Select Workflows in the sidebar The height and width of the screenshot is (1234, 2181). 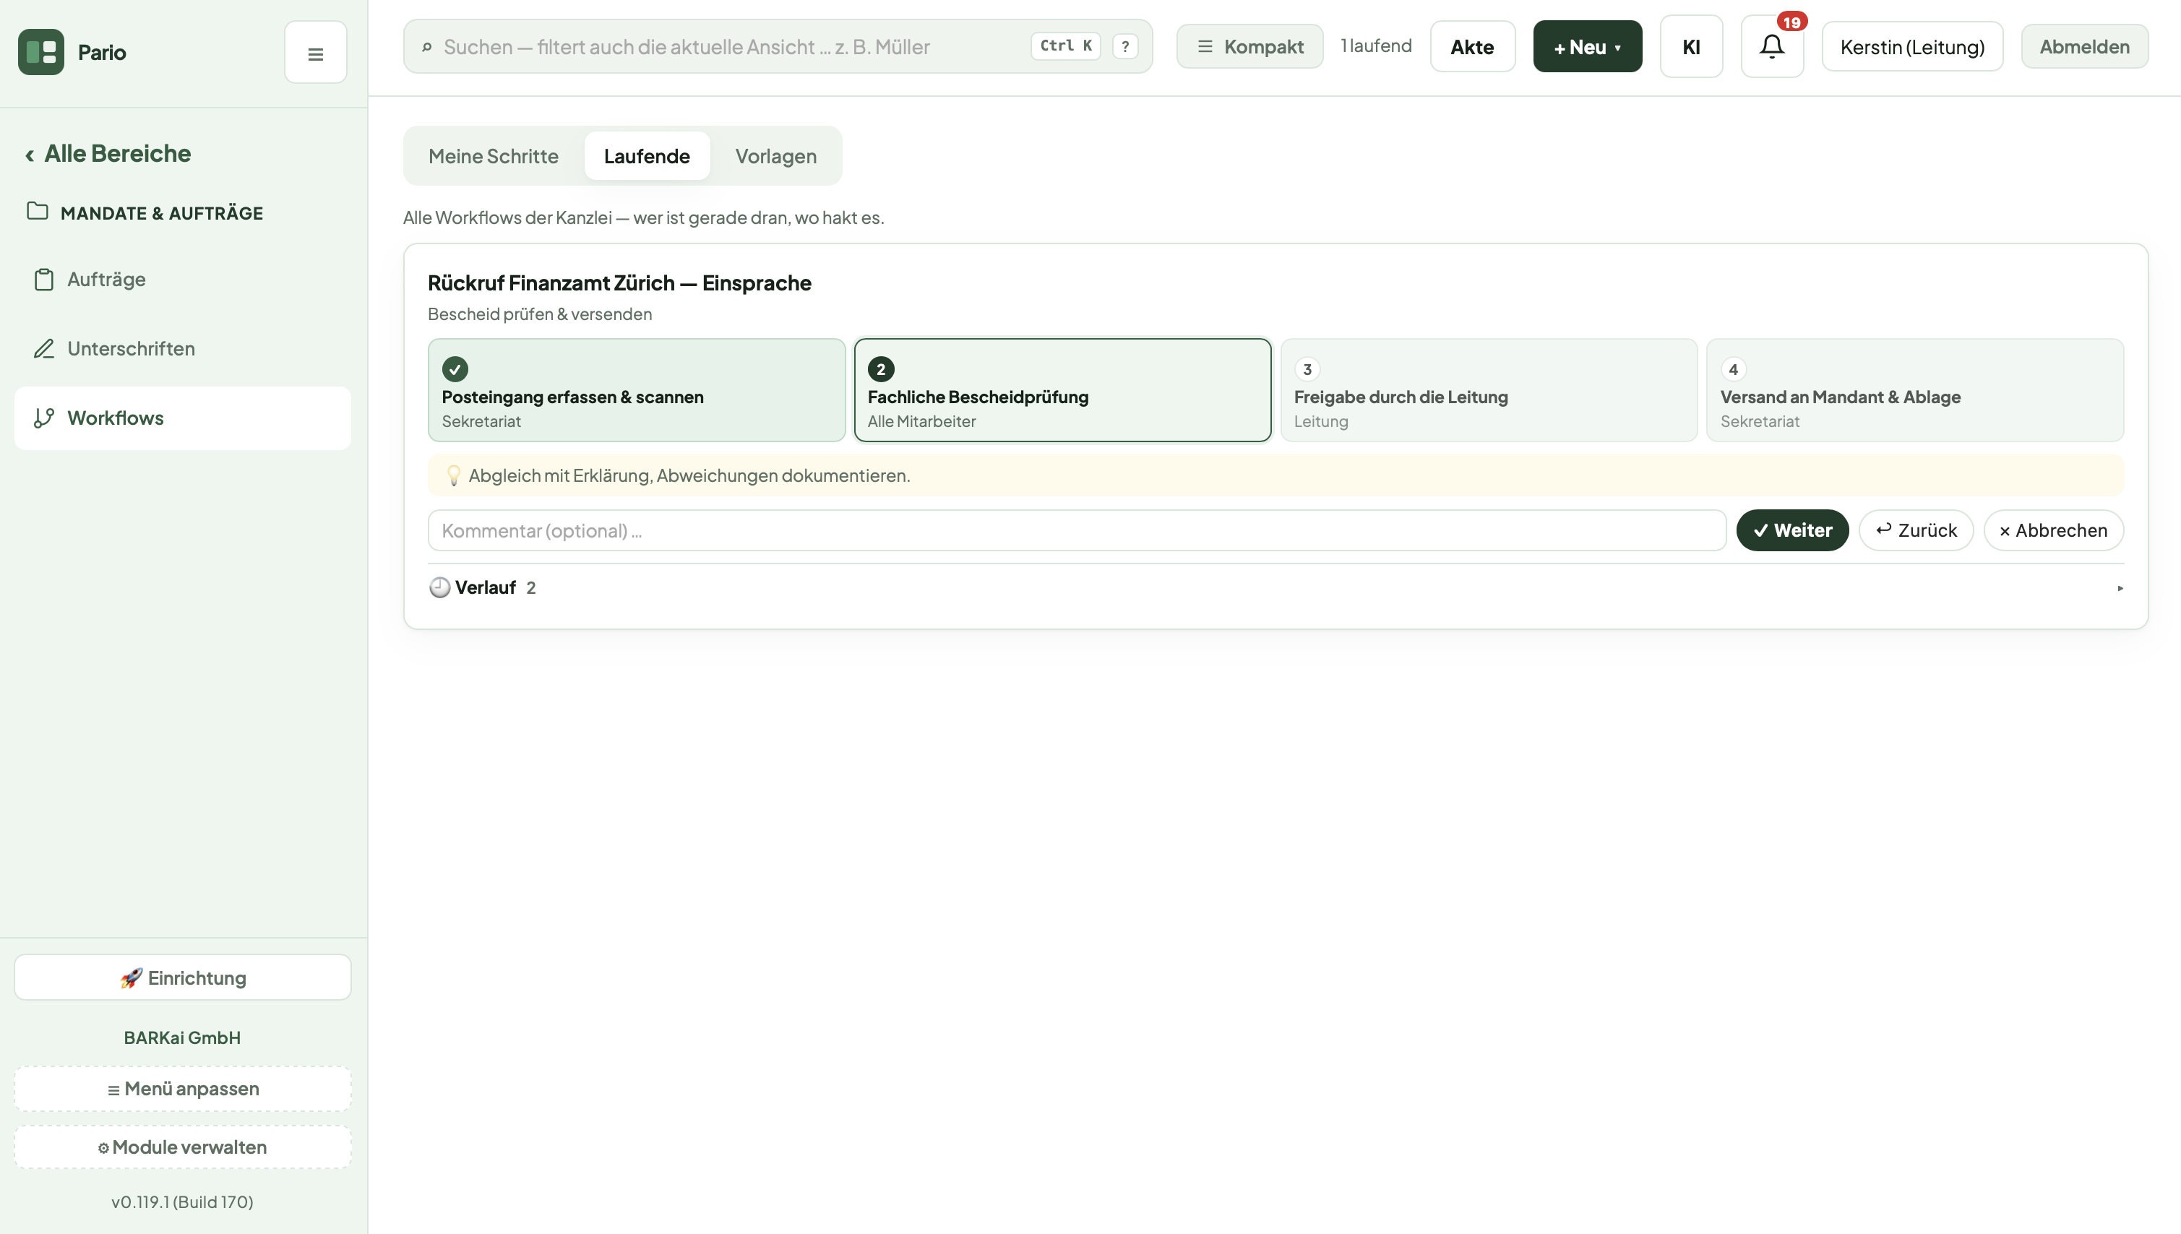pyautogui.click(x=182, y=418)
